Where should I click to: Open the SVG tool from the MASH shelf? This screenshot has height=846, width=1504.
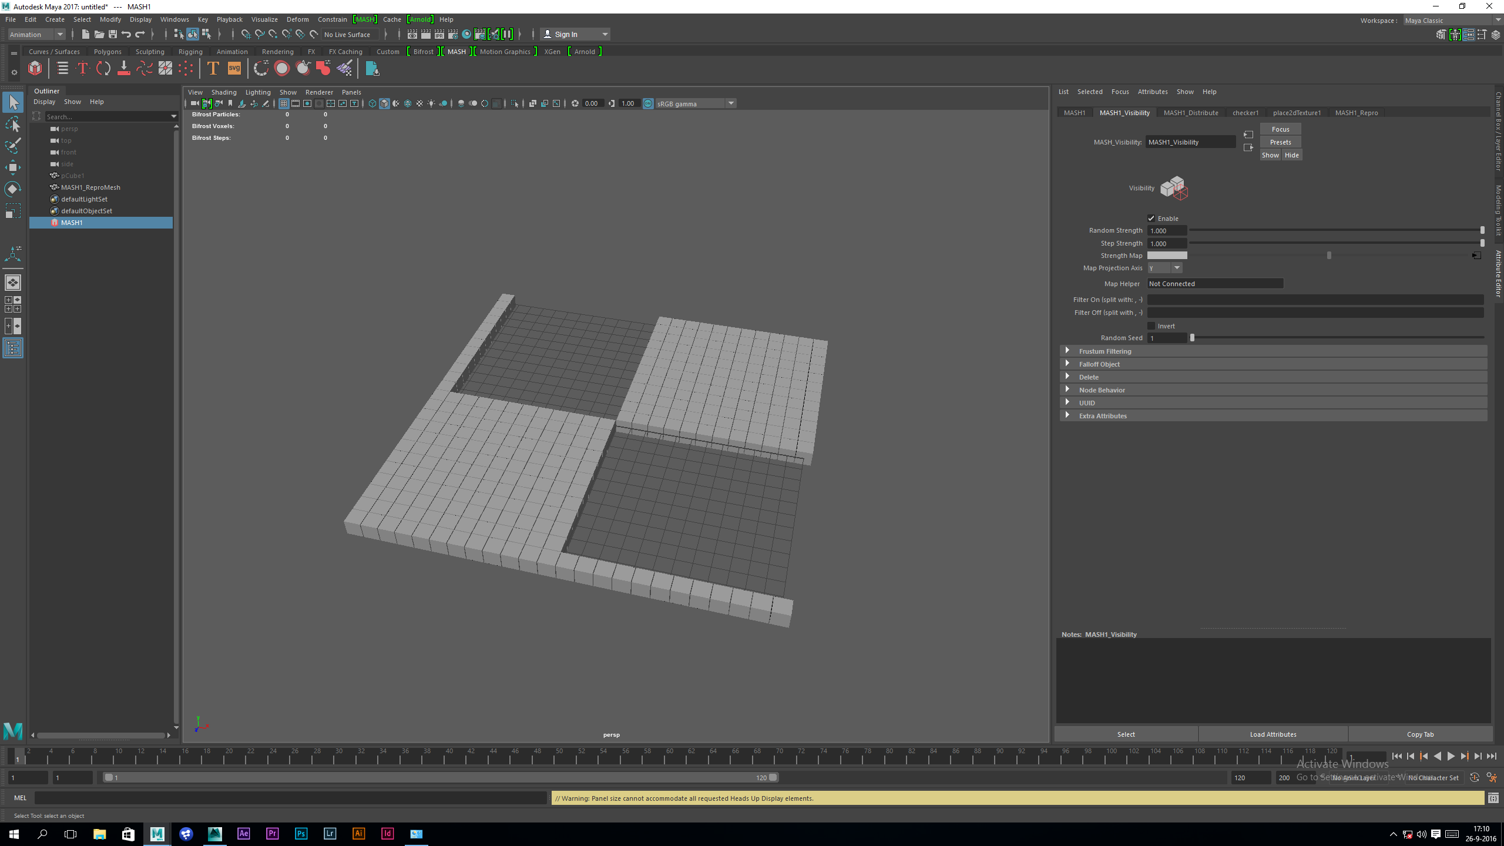coord(234,69)
